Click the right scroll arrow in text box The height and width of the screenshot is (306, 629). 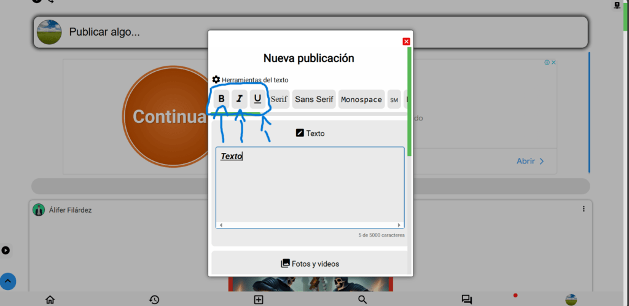point(399,225)
